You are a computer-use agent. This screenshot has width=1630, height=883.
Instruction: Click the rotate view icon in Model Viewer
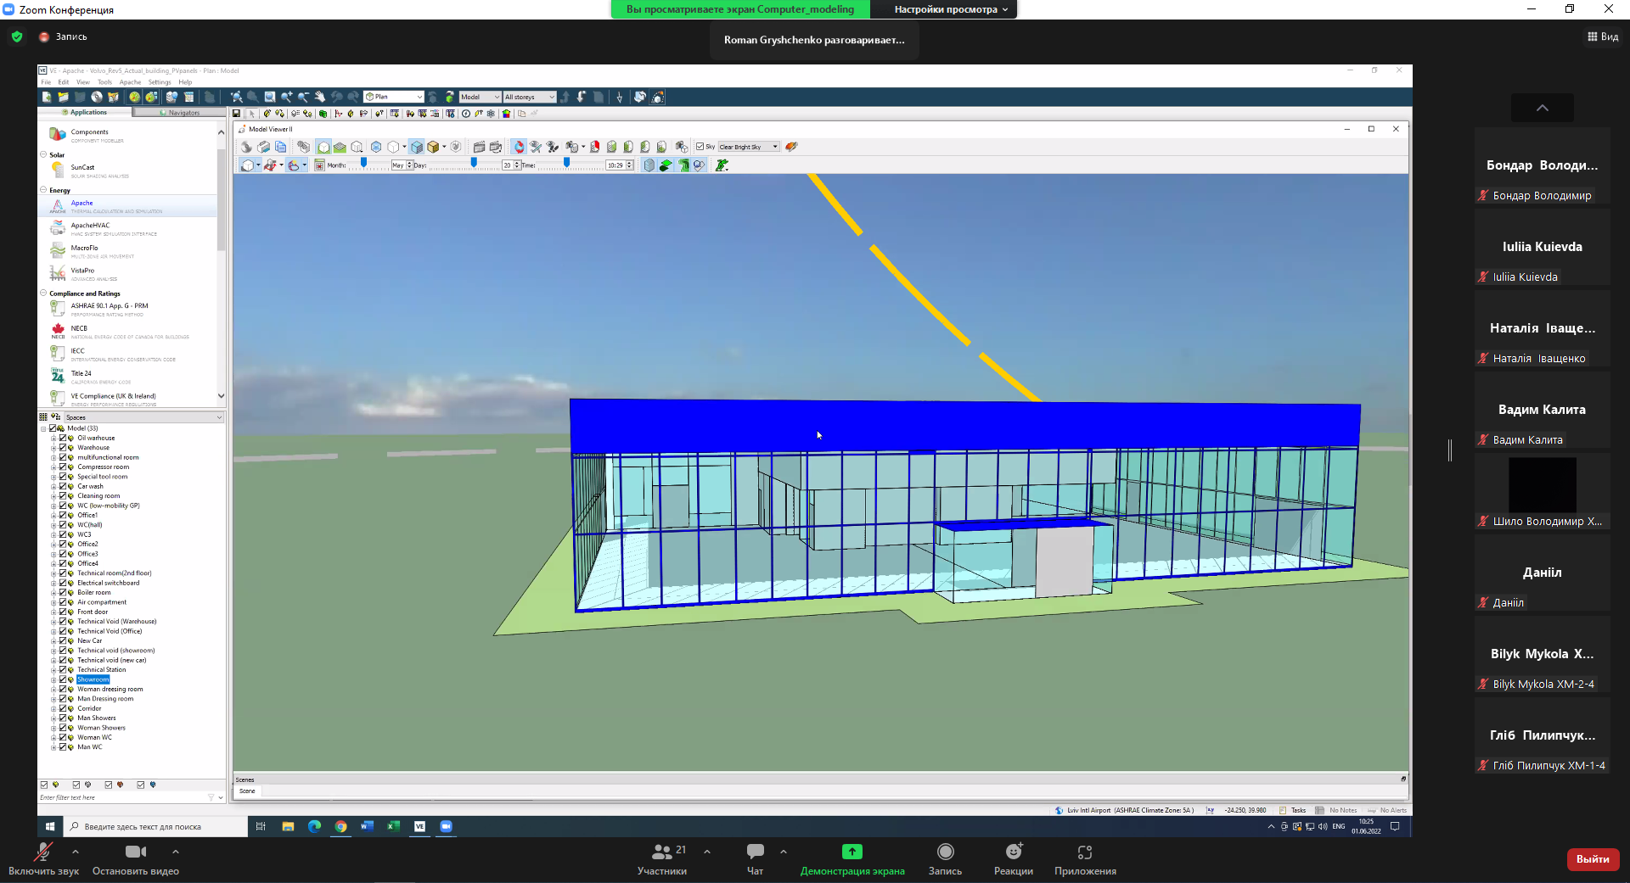point(519,147)
